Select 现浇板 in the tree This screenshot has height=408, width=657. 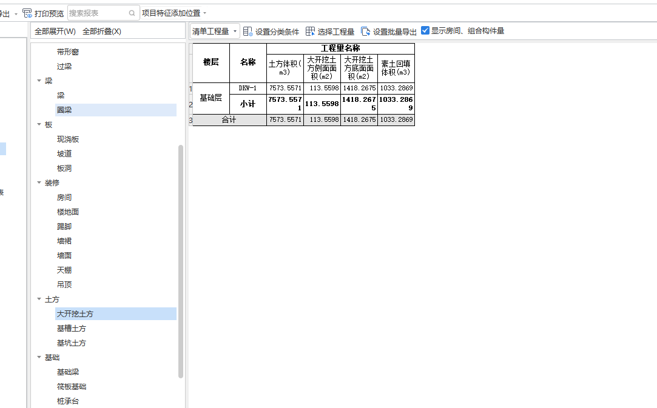(68, 139)
